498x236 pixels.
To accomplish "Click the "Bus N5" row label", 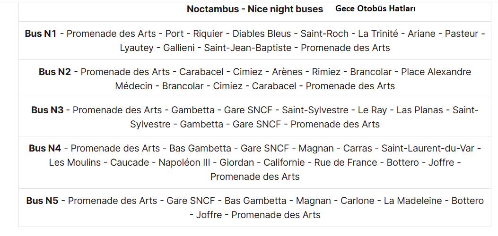I will [x=43, y=201].
